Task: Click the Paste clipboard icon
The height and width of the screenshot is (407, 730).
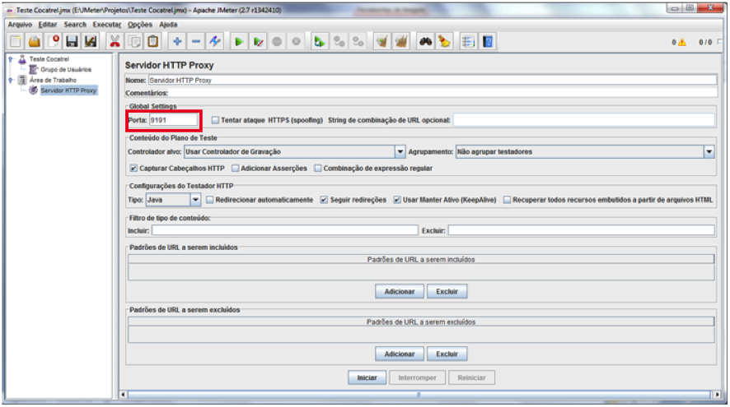Action: point(152,42)
